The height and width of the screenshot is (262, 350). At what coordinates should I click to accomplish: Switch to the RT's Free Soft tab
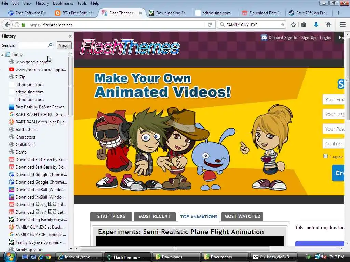pos(75,13)
